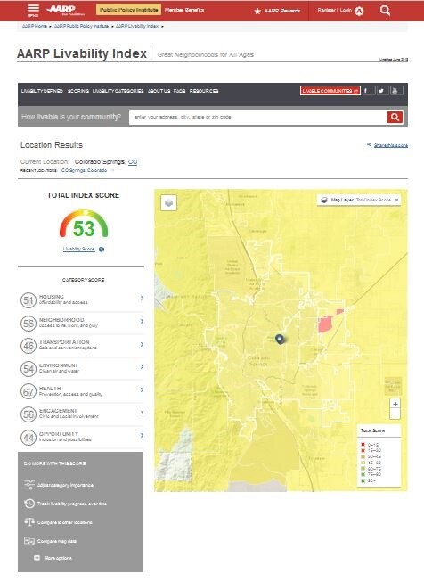Click the address search input field
424x582 pixels.
(x=258, y=117)
